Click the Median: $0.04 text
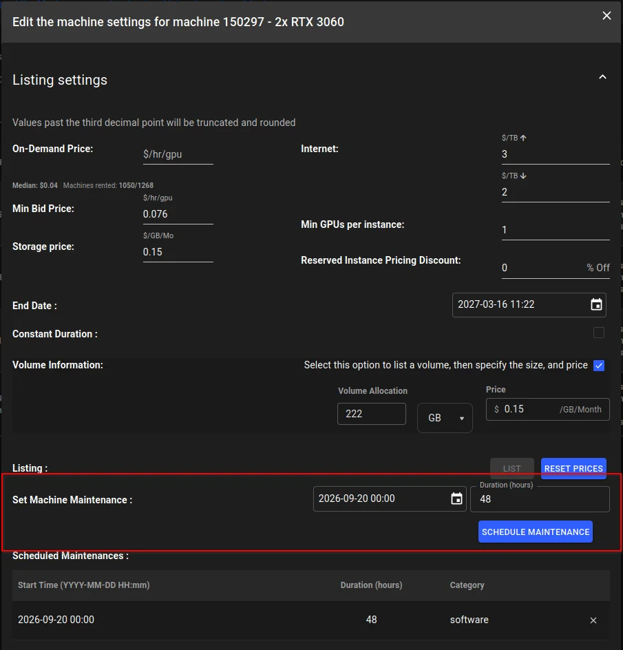This screenshot has width=623, height=650. [x=35, y=185]
